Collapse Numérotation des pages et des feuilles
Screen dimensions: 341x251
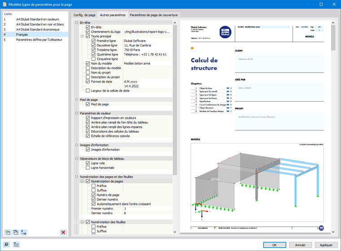[x=76, y=177]
